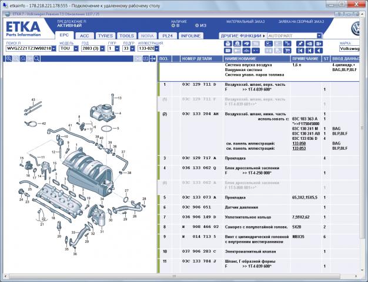Select the НАЛИЧИЕ 'В' radio option
The image size is (368, 282).
point(173,26)
